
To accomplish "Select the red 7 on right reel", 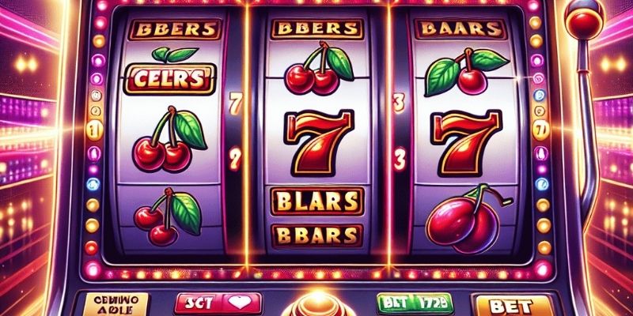I will pos(465,142).
